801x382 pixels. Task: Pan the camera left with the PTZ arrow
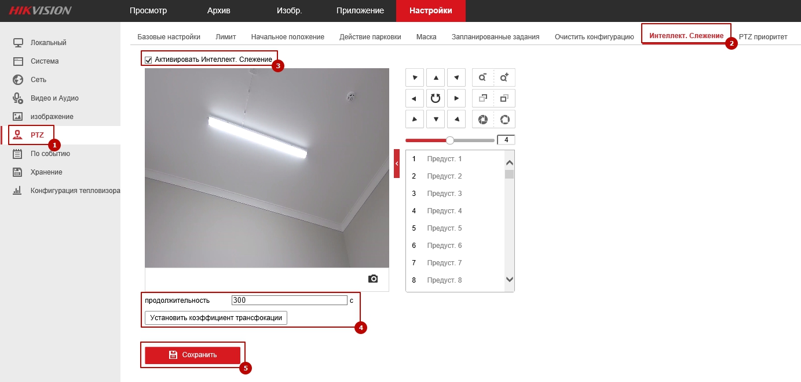pyautogui.click(x=414, y=98)
